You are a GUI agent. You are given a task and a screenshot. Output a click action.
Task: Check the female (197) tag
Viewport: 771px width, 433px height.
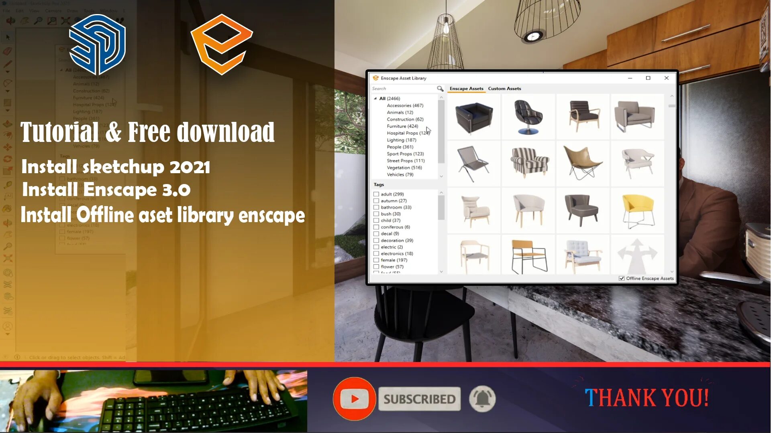[376, 260]
